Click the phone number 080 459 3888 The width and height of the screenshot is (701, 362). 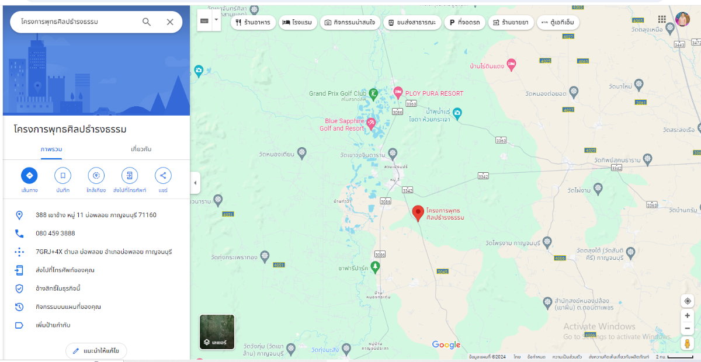[x=55, y=234]
